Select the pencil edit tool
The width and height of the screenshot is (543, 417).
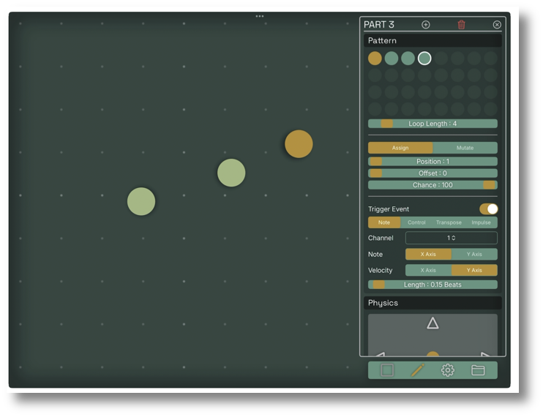pyautogui.click(x=418, y=370)
